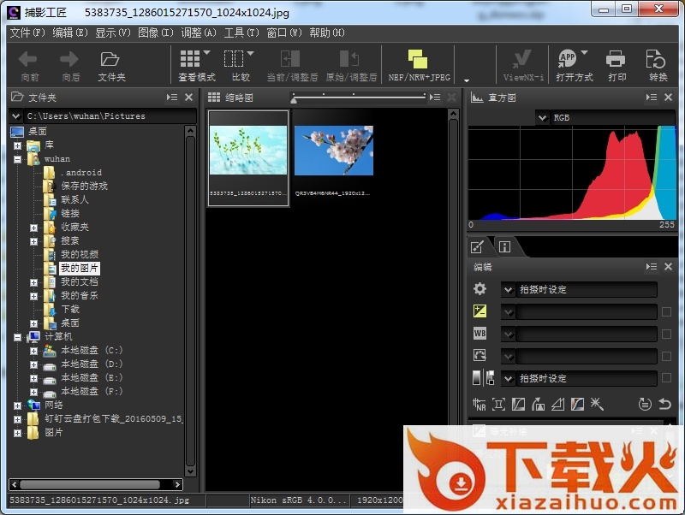Open the 工具(T) menu
The width and height of the screenshot is (685, 515).
(x=241, y=33)
